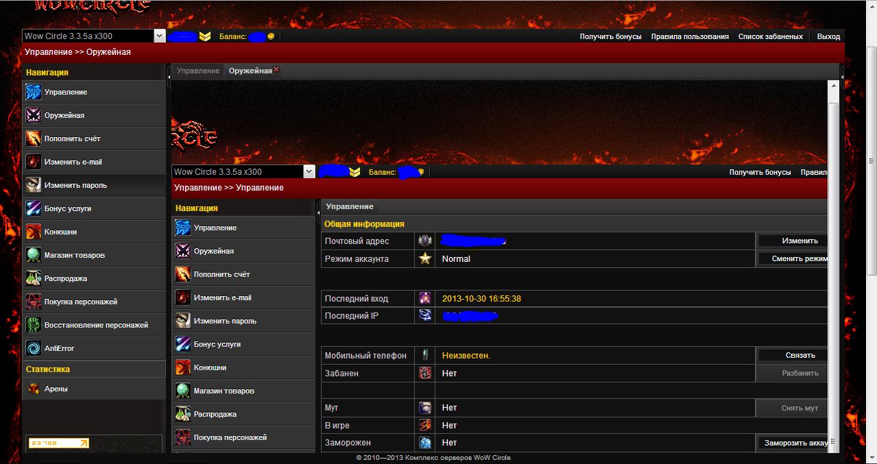
Task: Open Получить бонусы in top bar
Action: click(611, 36)
